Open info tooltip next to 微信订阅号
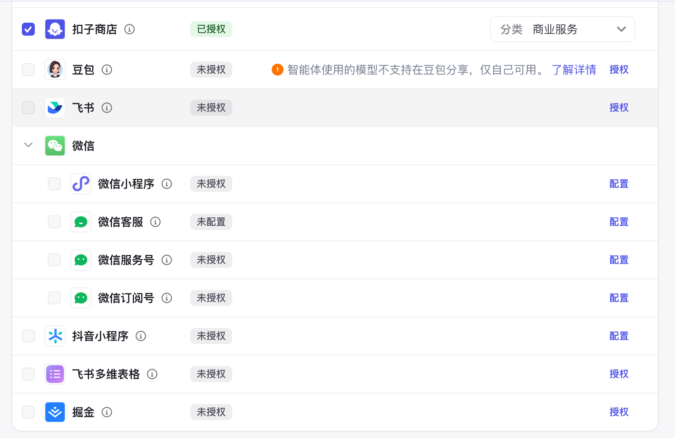Screen dimensions: 675x438 167,298
